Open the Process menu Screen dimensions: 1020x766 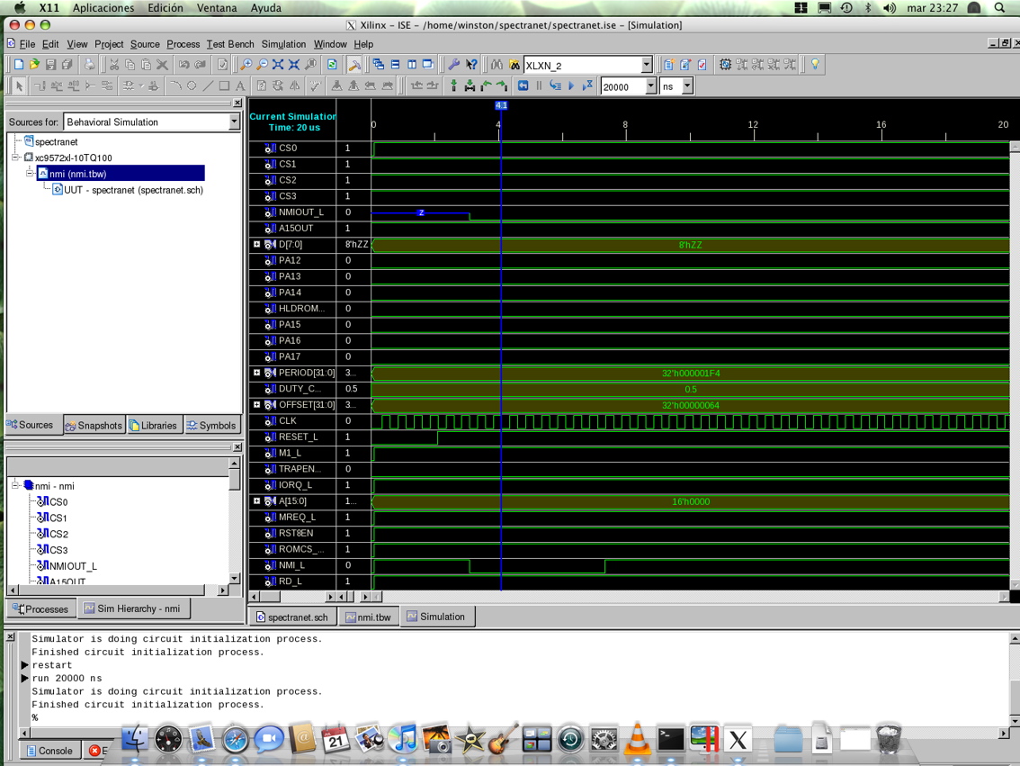point(183,44)
